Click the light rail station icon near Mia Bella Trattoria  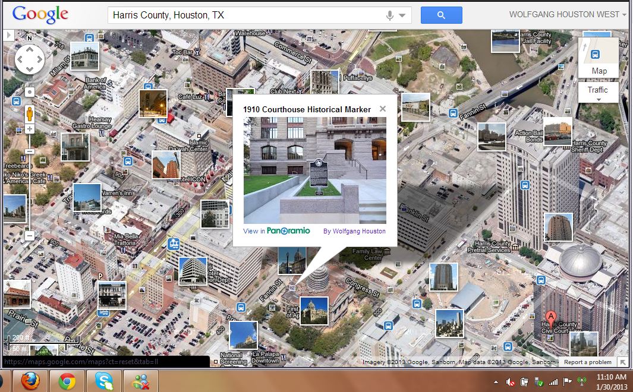click(x=174, y=244)
